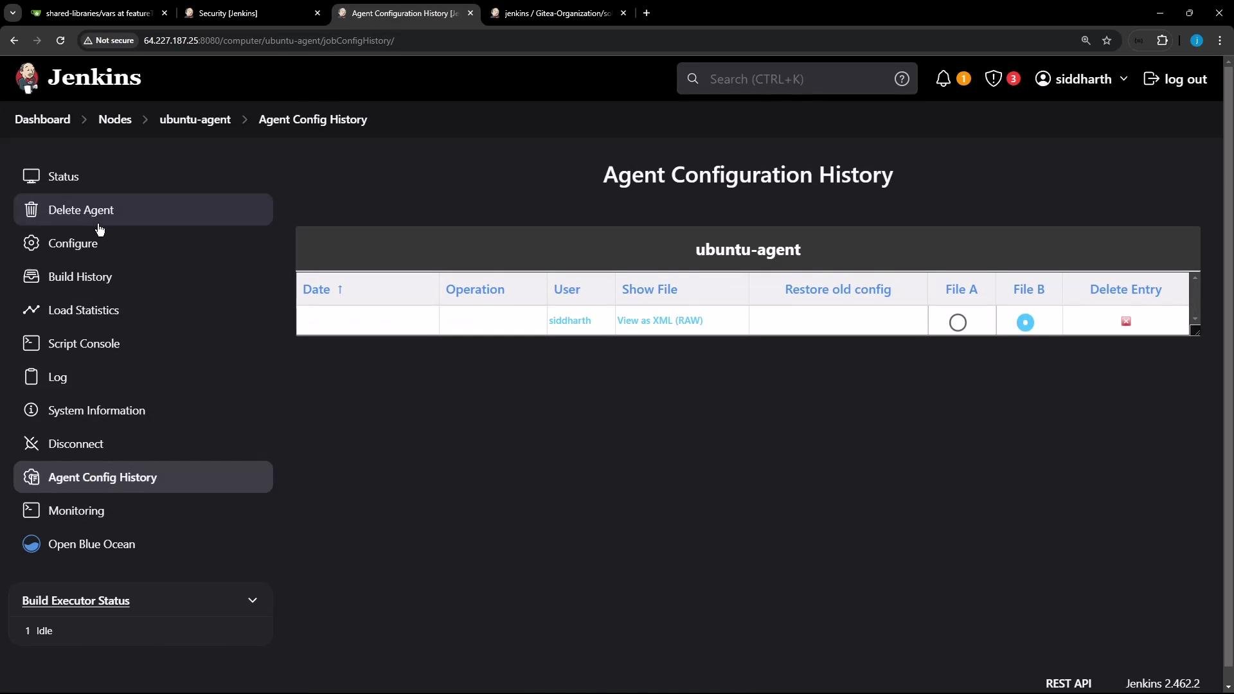
Task: Focus the Search (CTRL+K) field
Action: [797, 78]
